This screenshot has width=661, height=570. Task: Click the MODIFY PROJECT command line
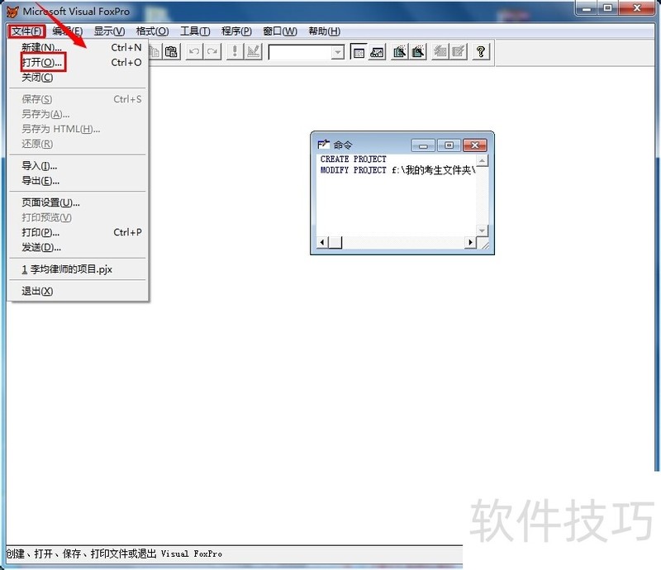tap(397, 170)
